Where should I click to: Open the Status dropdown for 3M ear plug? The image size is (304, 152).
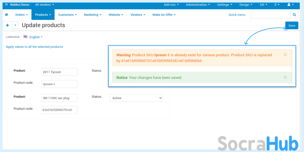click(x=136, y=98)
